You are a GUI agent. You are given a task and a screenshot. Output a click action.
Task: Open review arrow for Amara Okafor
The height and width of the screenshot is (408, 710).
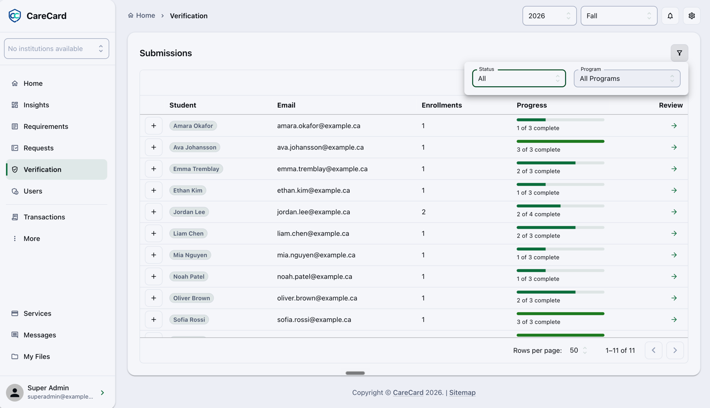click(x=674, y=126)
